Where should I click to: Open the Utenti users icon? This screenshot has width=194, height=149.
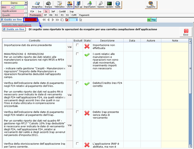tap(70, 5)
